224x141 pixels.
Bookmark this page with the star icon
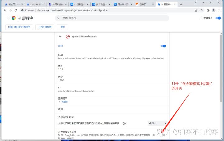(202, 10)
